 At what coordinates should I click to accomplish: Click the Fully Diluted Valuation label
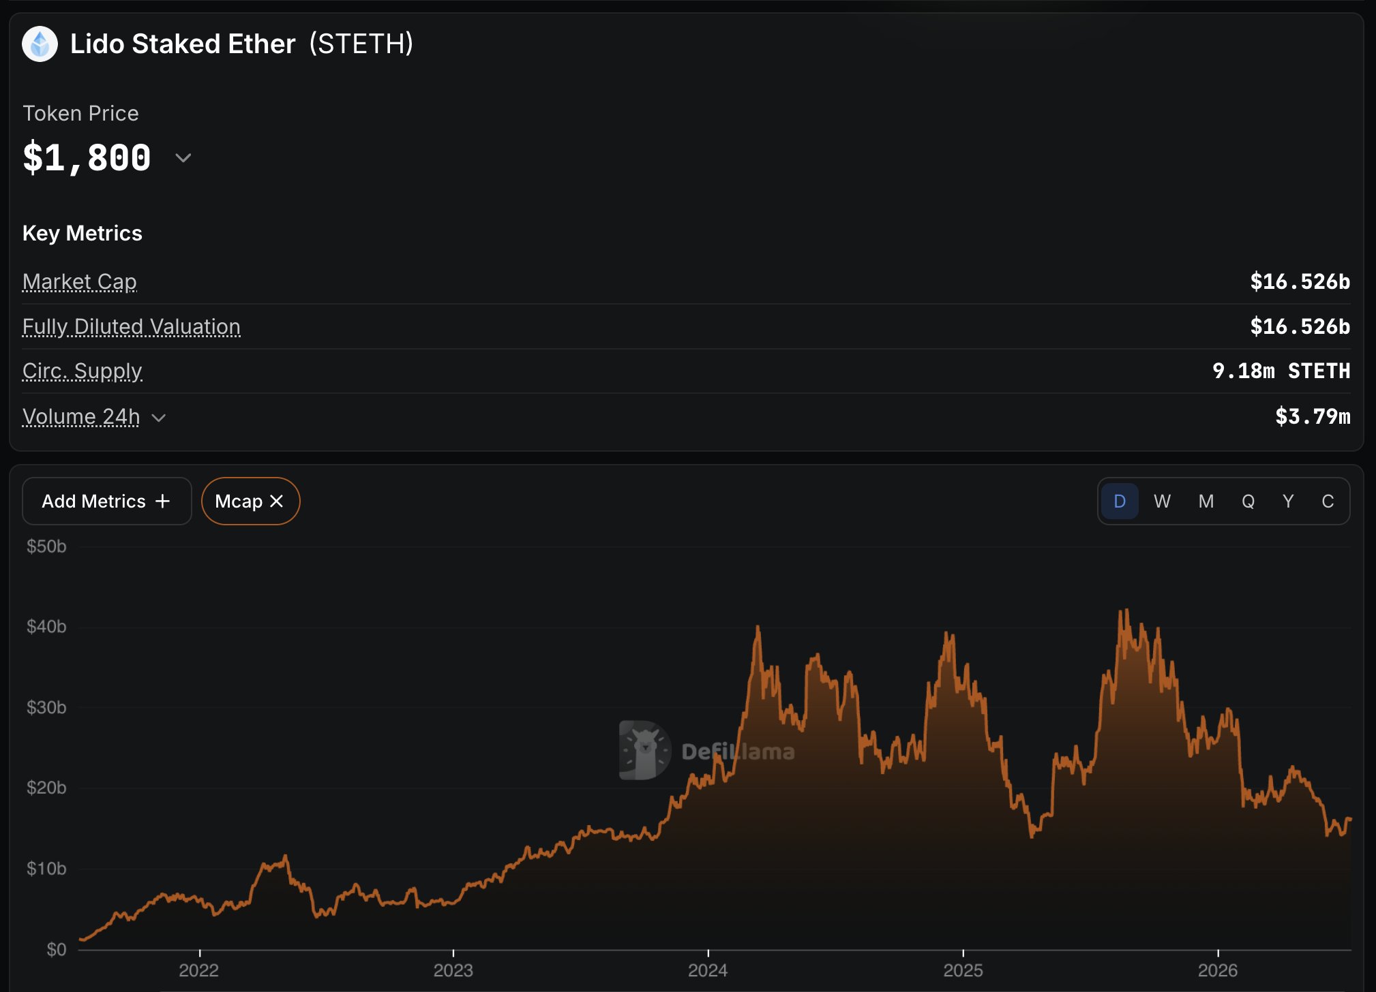132,326
